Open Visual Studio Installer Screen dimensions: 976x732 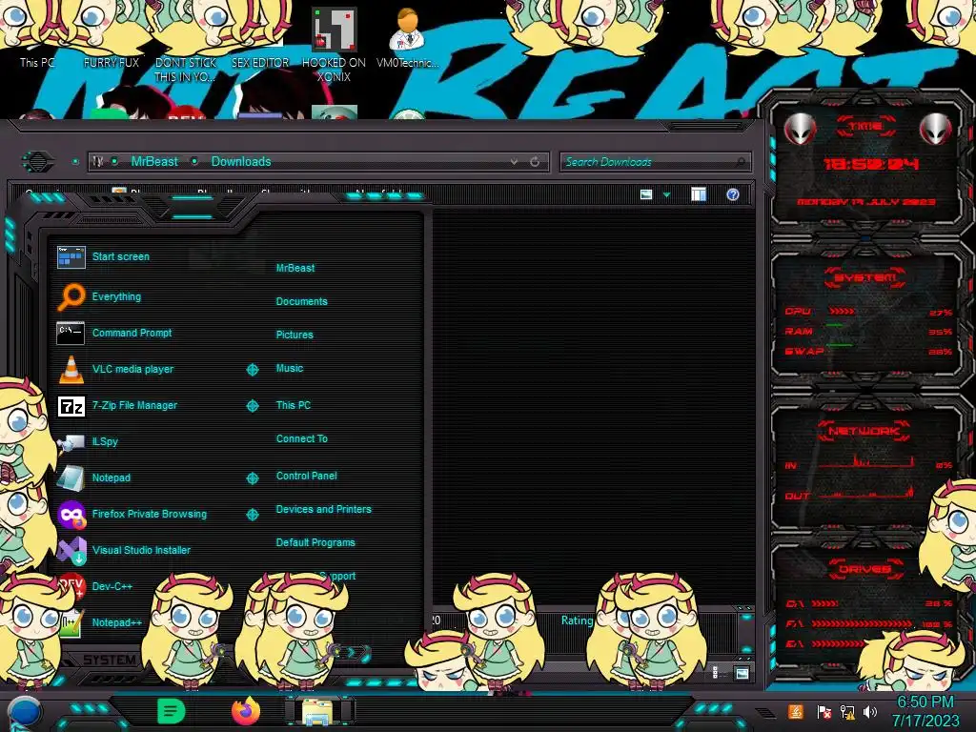(124, 550)
